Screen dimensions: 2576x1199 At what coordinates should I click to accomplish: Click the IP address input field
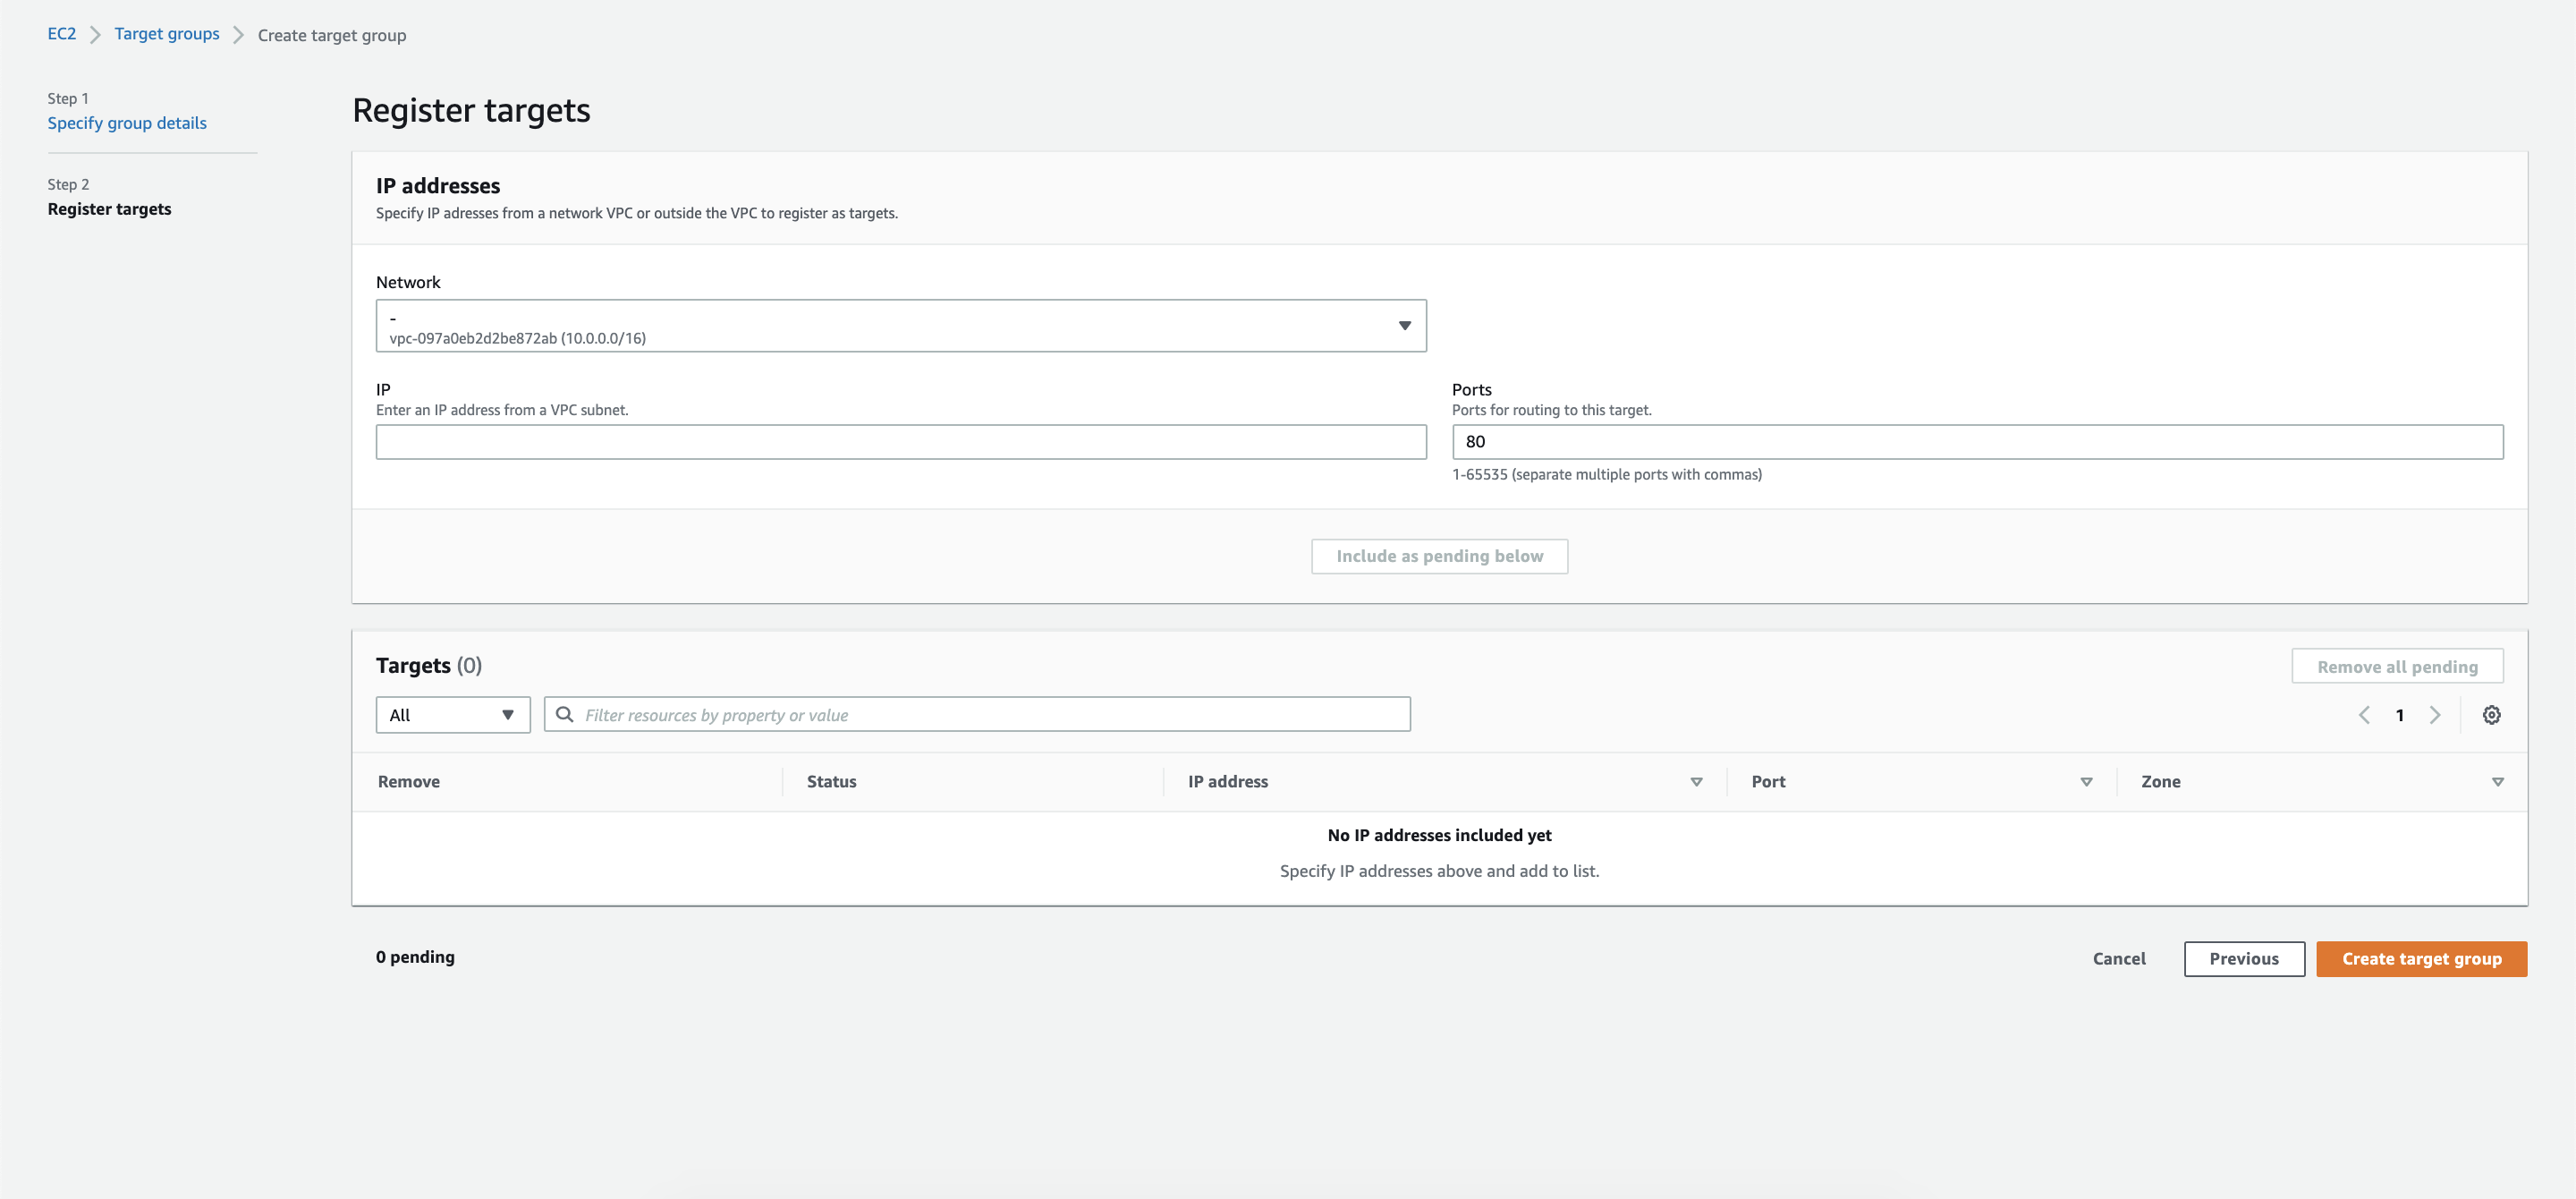(x=900, y=442)
